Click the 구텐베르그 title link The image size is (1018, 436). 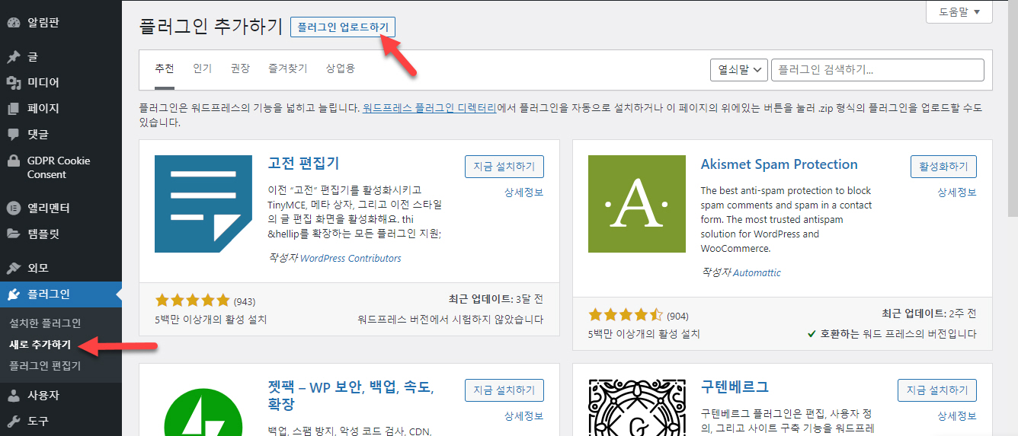coord(735,387)
